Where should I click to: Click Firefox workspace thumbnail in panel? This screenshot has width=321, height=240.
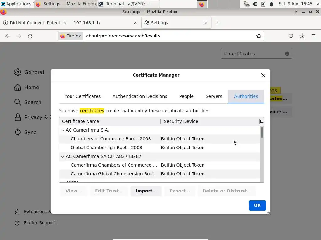[x=202, y=4]
